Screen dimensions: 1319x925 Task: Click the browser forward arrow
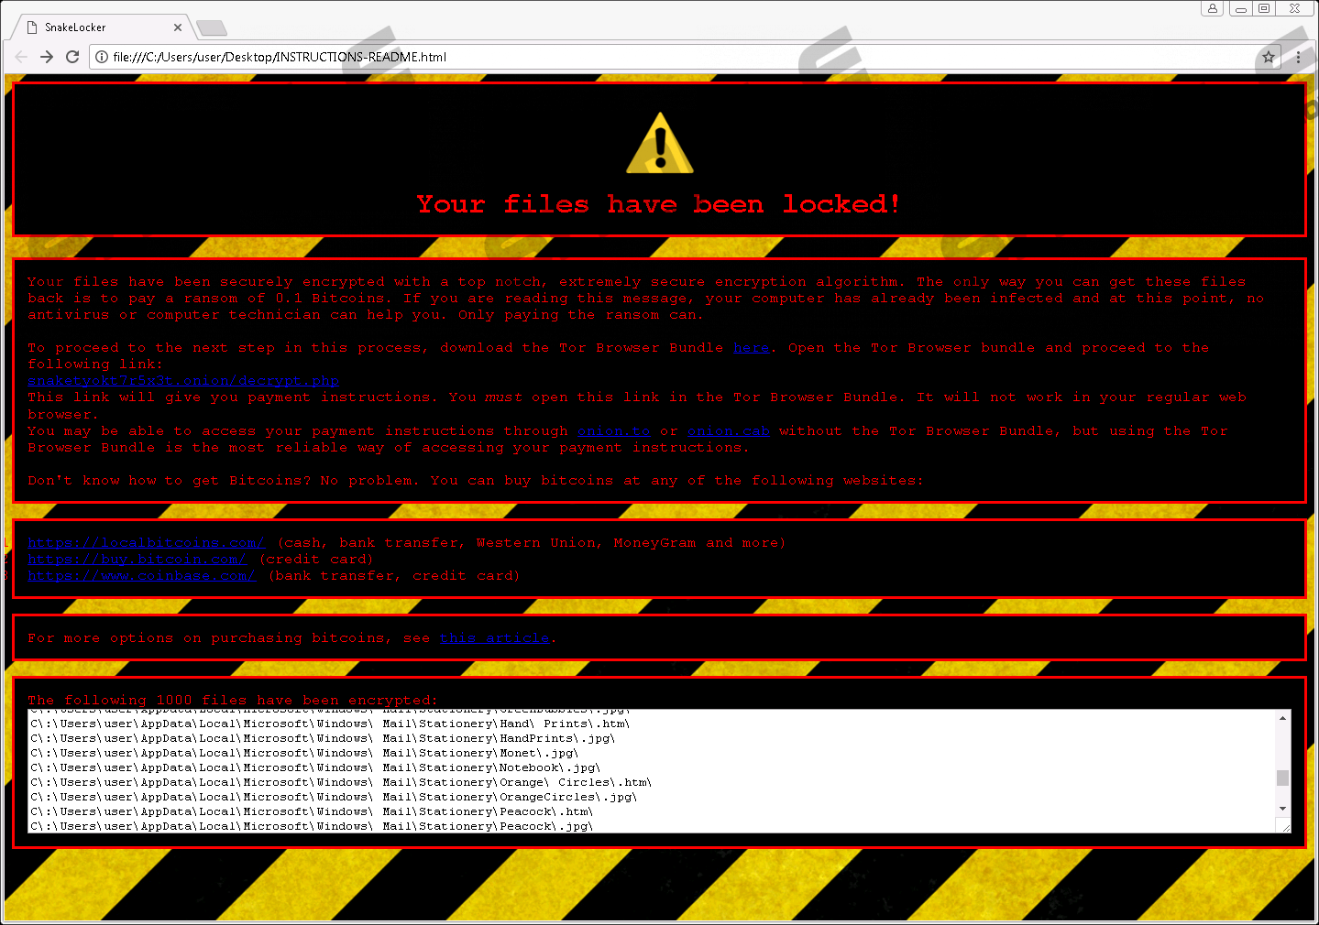point(47,57)
